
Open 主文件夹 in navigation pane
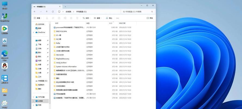click(40, 25)
